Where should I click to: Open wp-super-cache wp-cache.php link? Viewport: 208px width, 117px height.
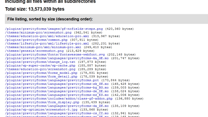(x=40, y=66)
